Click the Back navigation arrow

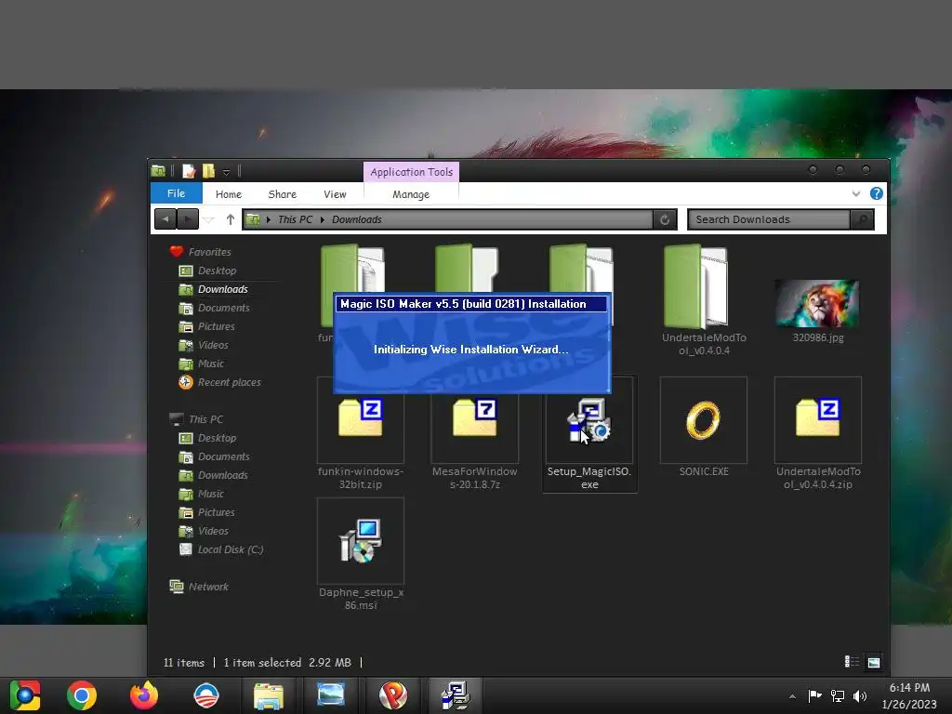[165, 219]
